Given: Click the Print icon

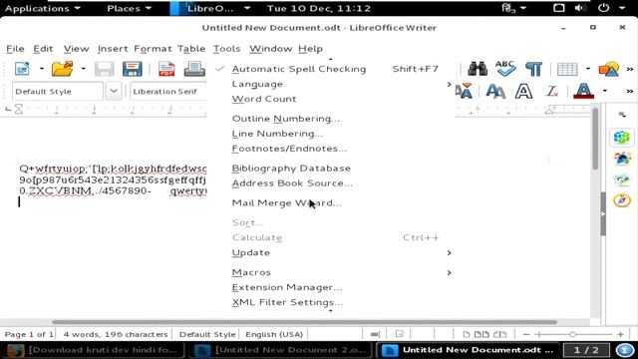Looking at the screenshot, I should 194,69.
